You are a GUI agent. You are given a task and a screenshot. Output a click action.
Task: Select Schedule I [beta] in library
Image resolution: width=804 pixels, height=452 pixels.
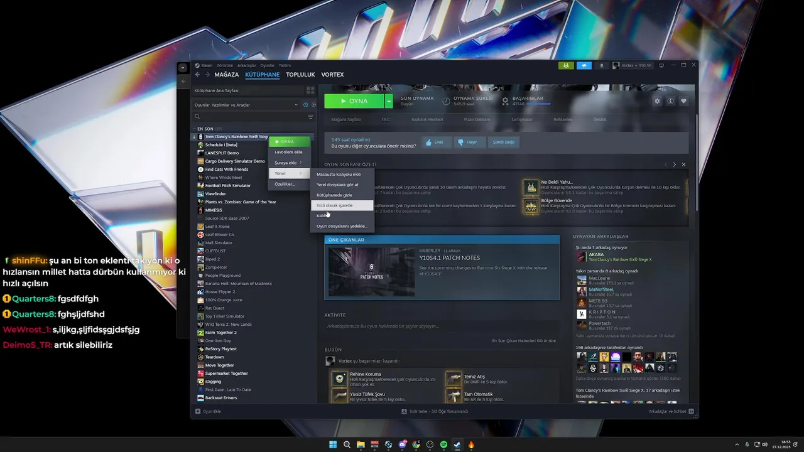pyautogui.click(x=221, y=145)
